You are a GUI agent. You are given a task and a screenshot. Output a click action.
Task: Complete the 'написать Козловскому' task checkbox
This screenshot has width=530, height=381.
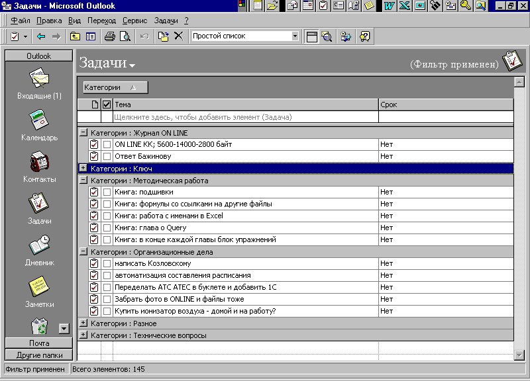coord(107,263)
